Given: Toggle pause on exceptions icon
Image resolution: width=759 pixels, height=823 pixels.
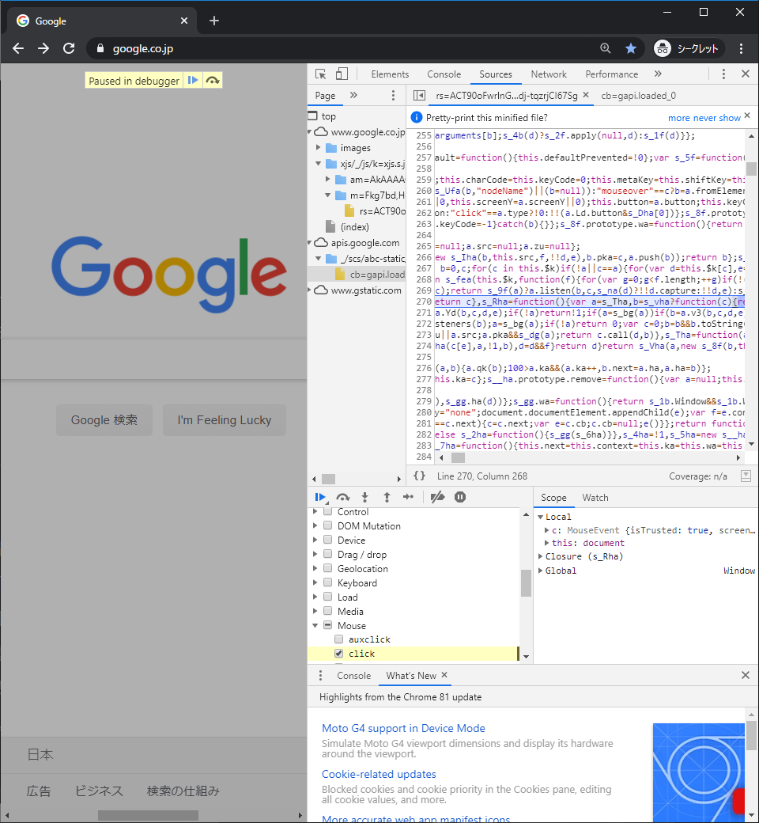Looking at the screenshot, I should [x=460, y=497].
